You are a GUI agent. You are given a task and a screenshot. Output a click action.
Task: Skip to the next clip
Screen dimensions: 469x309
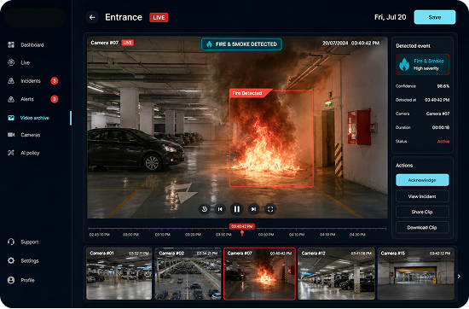pos(253,209)
